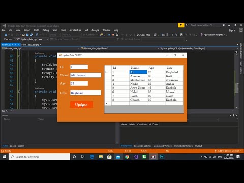The height and width of the screenshot is (183, 244).
Task: Select the Karbala city cell
Action: click(x=174, y=100)
